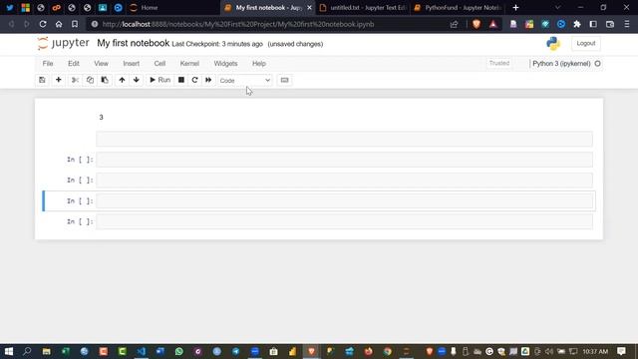Focus the last empty code cell
638x359 pixels.
tap(344, 221)
